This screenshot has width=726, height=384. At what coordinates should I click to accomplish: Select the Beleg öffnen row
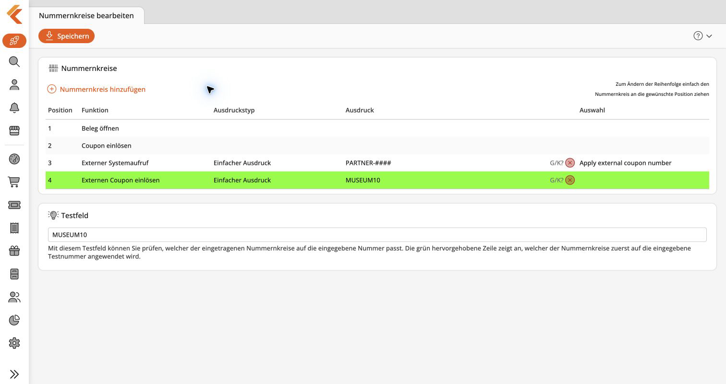pos(377,128)
